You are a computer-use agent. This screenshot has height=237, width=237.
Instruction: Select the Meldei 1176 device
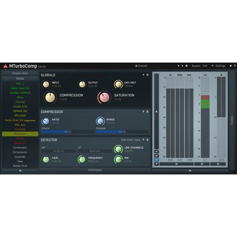[x=20, y=107]
